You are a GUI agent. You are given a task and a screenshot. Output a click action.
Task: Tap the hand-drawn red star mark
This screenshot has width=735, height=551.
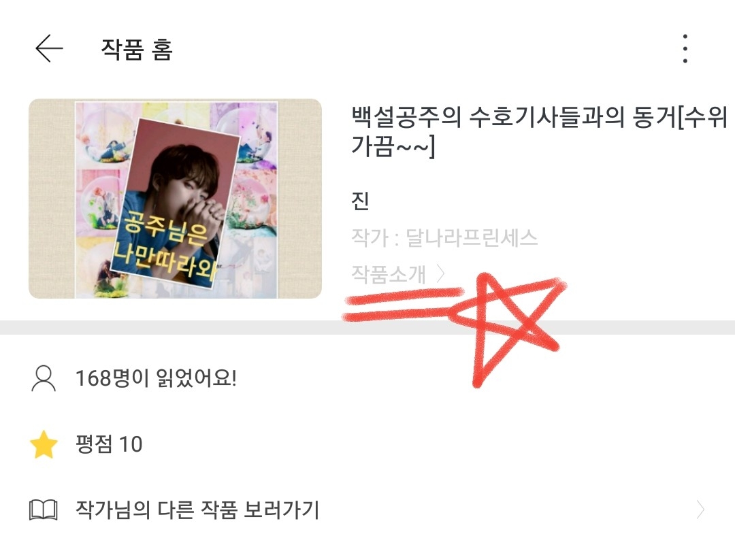[x=508, y=328]
